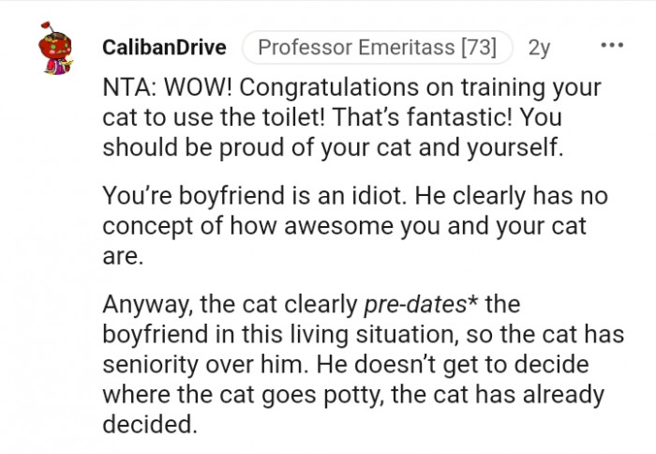This screenshot has height=454, width=656.
Task: Click the word awesome in second paragraph
Action: (x=339, y=226)
